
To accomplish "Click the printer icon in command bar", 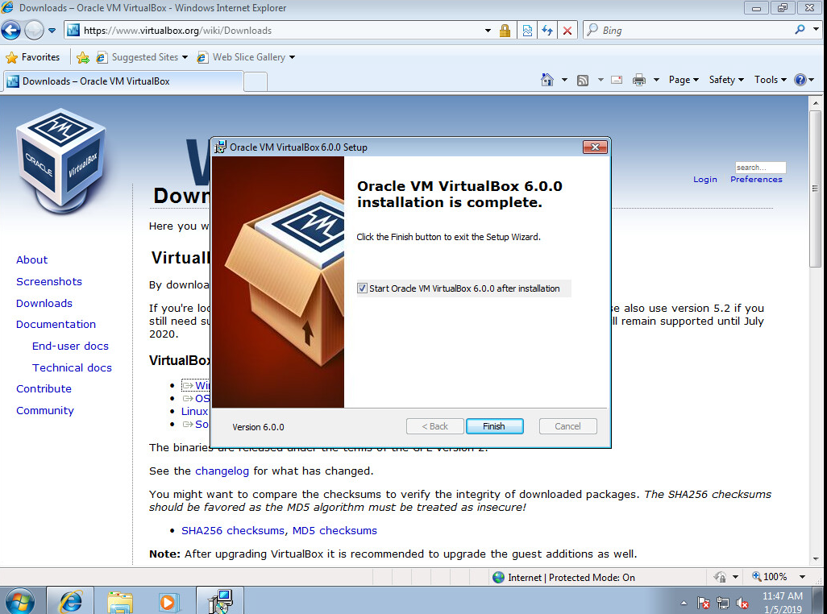I will pos(638,80).
